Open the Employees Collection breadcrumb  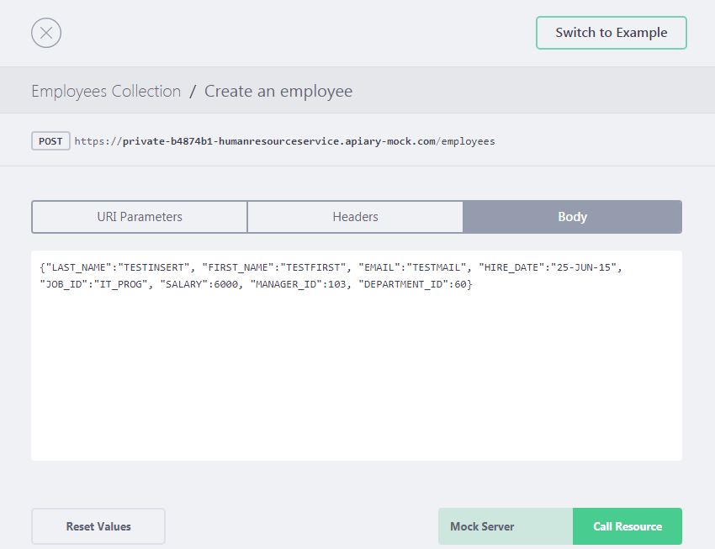click(106, 91)
